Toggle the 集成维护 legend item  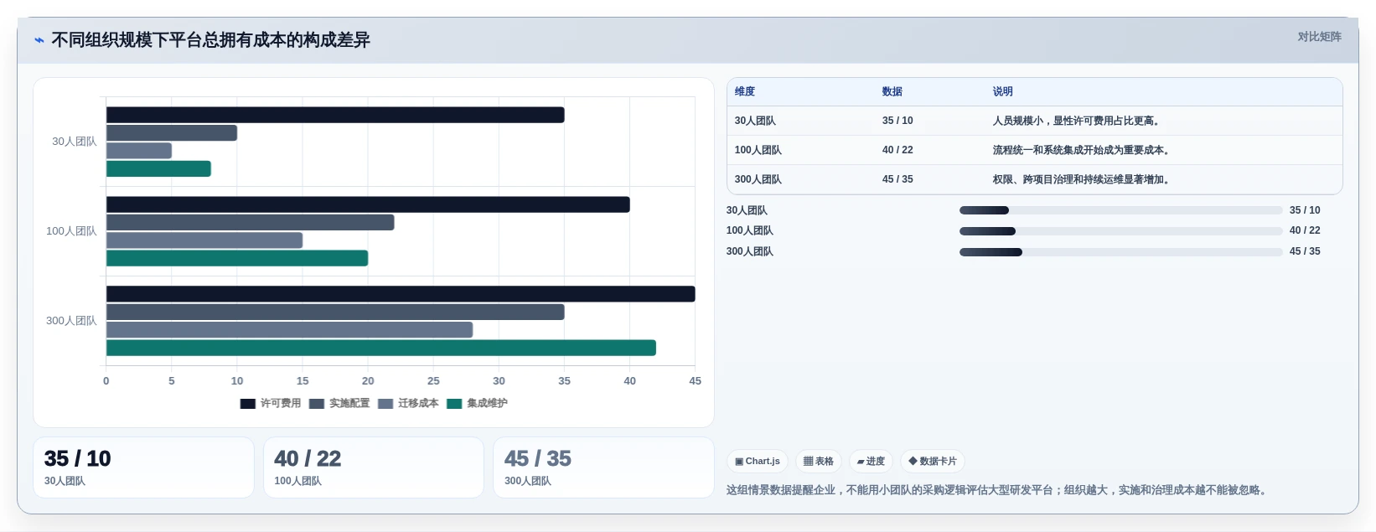point(477,403)
